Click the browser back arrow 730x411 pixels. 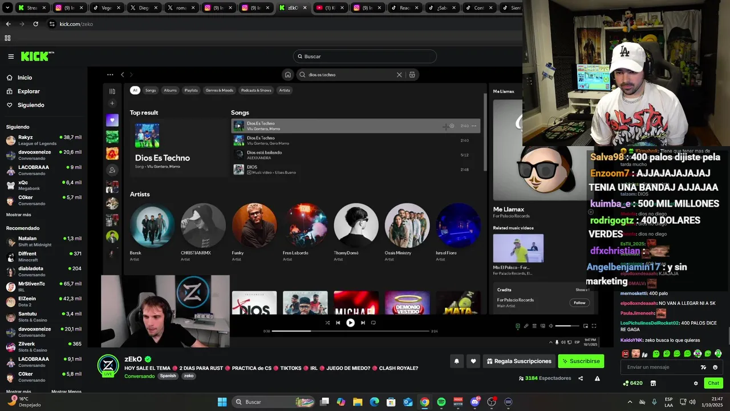pyautogui.click(x=8, y=24)
